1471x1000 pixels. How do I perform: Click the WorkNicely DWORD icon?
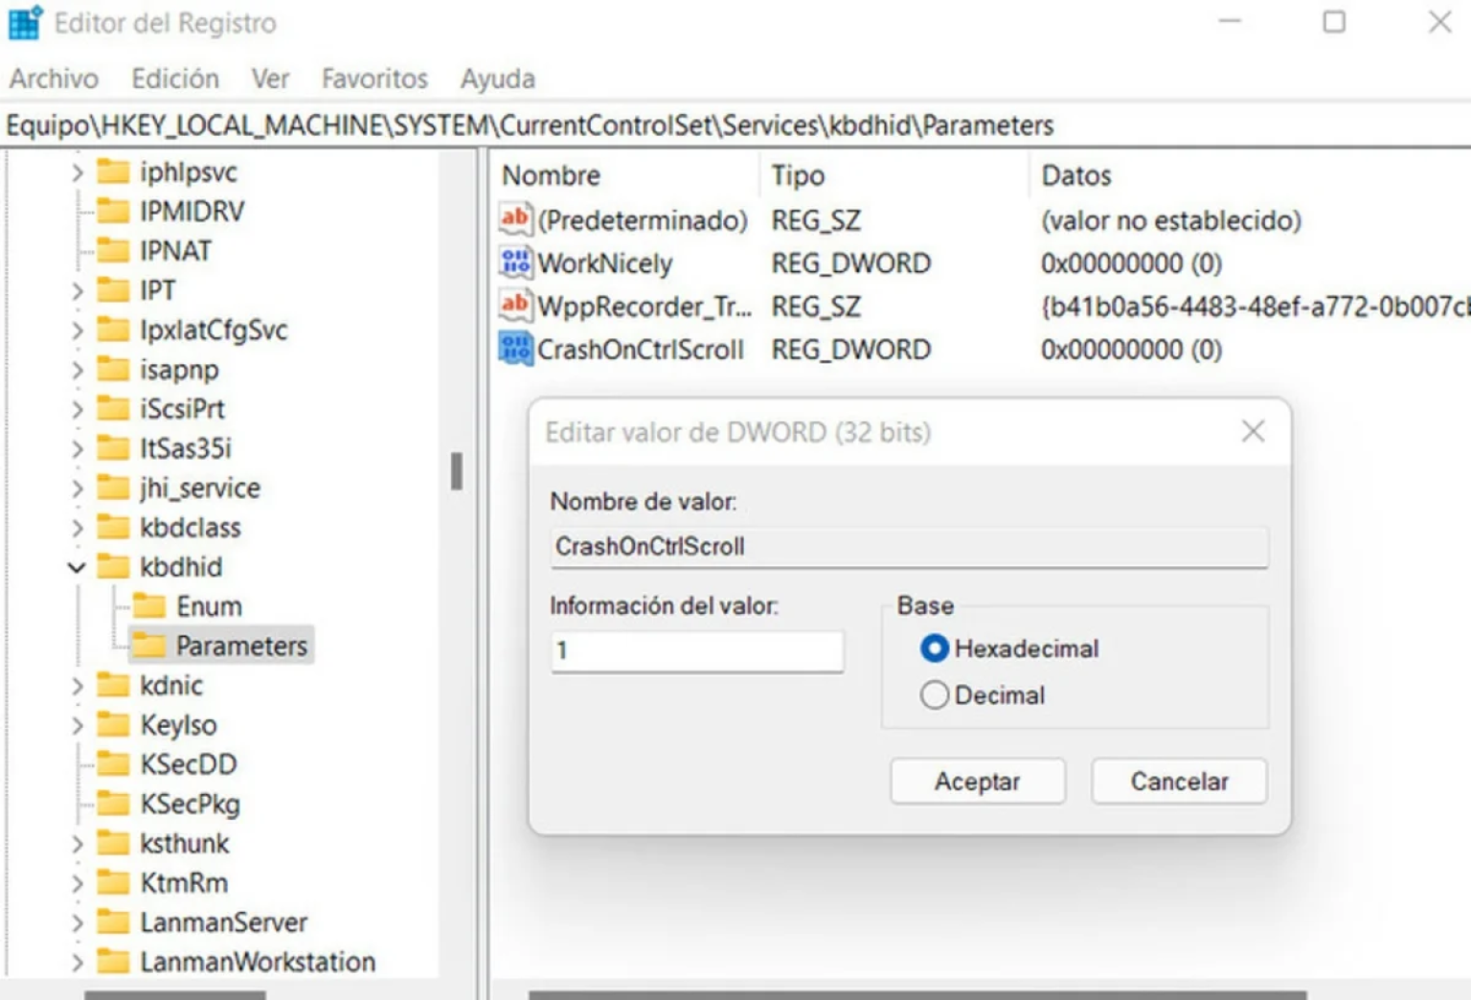[515, 262]
